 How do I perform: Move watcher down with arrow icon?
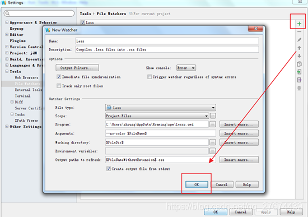click(x=299, y=56)
